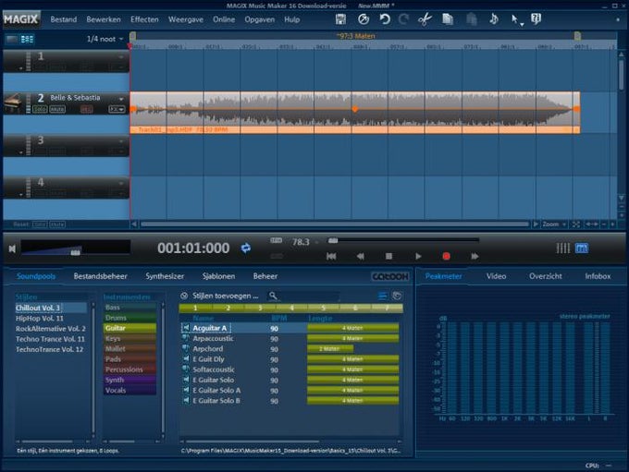Undo the last action
629x472 pixels.
385,18
